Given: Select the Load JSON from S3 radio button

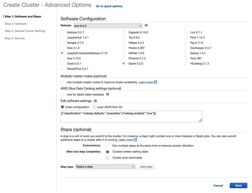Looking at the screenshot, I should point(94,107).
